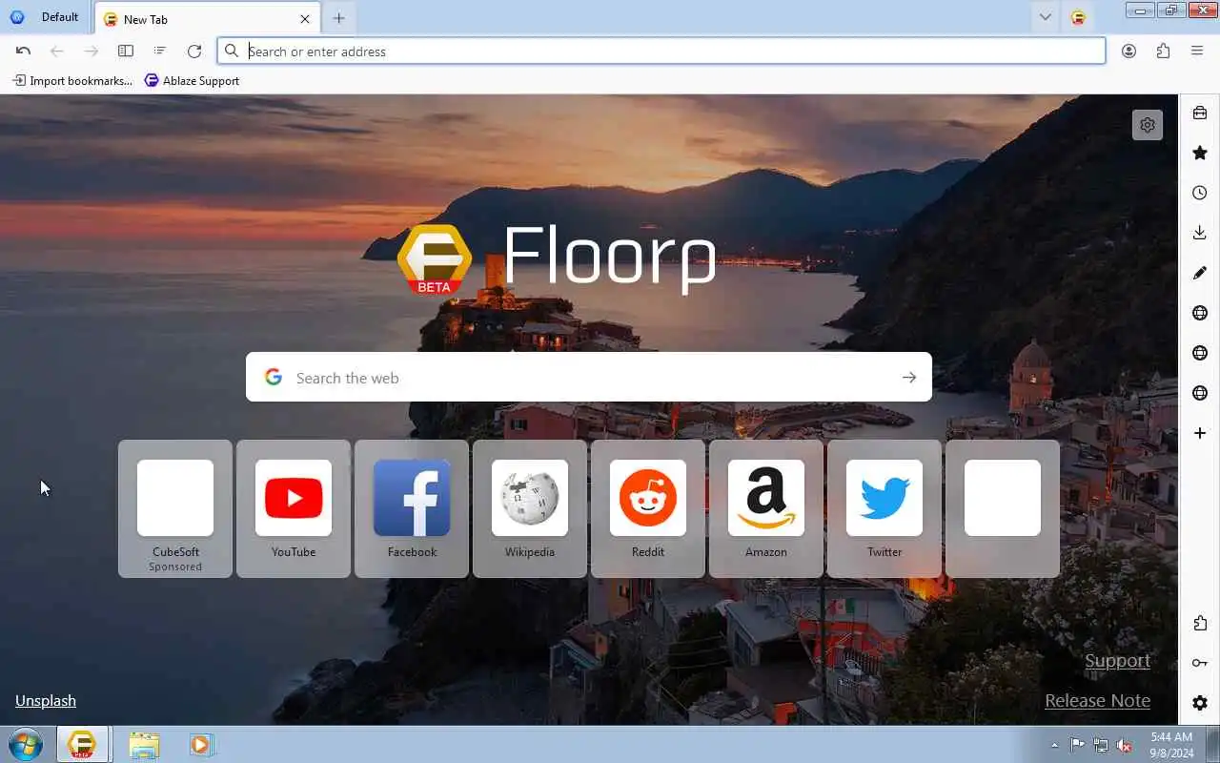Close the New Tab tab
The width and height of the screenshot is (1220, 763).
click(x=305, y=19)
